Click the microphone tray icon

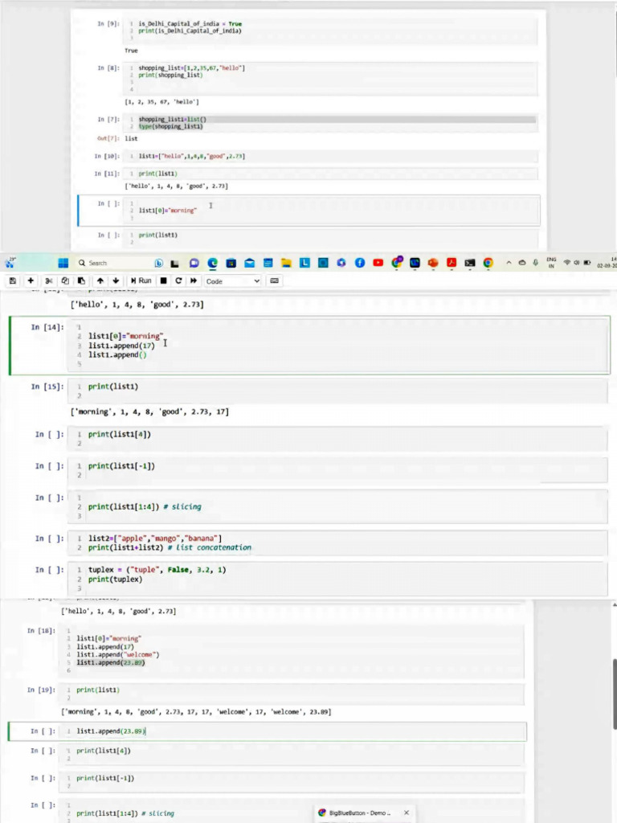[x=535, y=263]
